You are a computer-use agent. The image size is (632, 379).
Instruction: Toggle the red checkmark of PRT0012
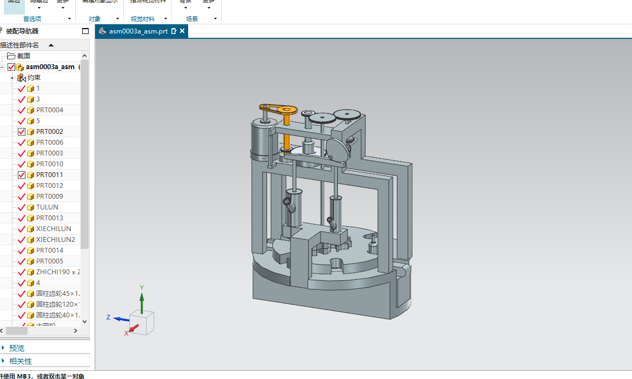click(x=22, y=186)
